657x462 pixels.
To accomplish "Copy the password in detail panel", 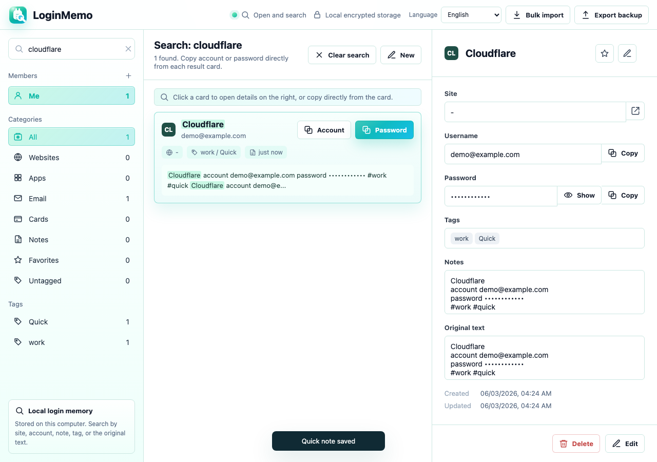I will point(623,195).
